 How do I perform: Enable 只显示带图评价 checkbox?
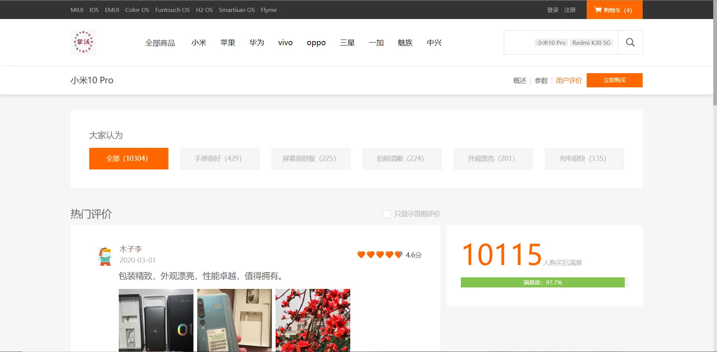(x=387, y=214)
